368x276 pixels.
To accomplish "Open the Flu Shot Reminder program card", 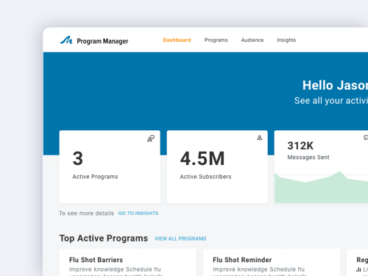I will pyautogui.click(x=272, y=263).
